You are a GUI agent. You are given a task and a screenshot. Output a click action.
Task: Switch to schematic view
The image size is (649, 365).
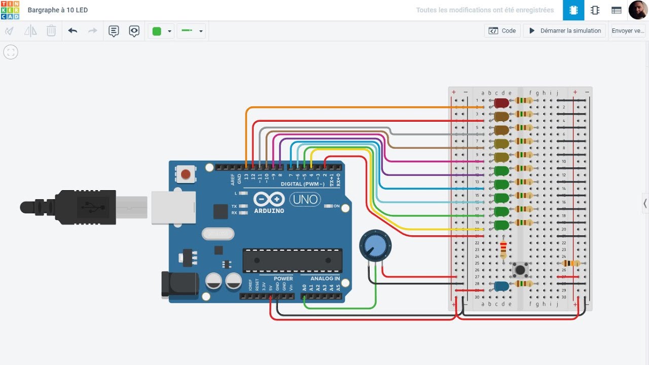[595, 10]
